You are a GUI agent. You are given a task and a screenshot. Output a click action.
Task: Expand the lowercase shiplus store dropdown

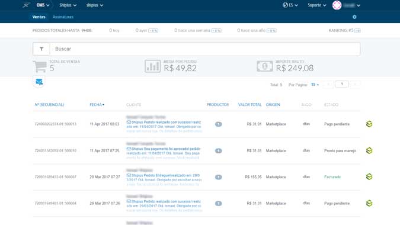tap(95, 5)
